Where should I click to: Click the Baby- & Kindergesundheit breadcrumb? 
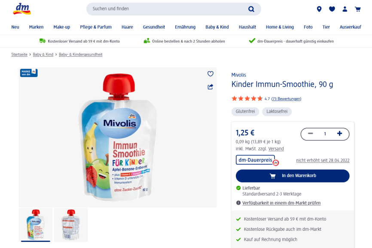pyautogui.click(x=80, y=54)
